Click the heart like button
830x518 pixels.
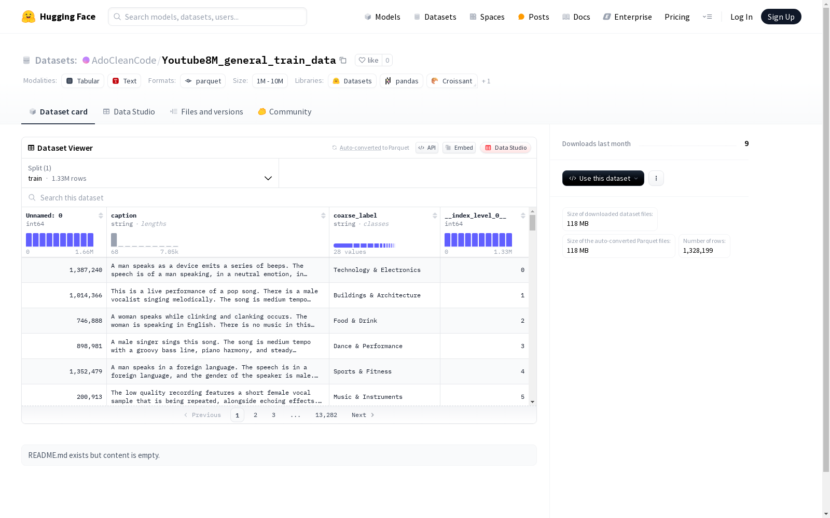(369, 60)
